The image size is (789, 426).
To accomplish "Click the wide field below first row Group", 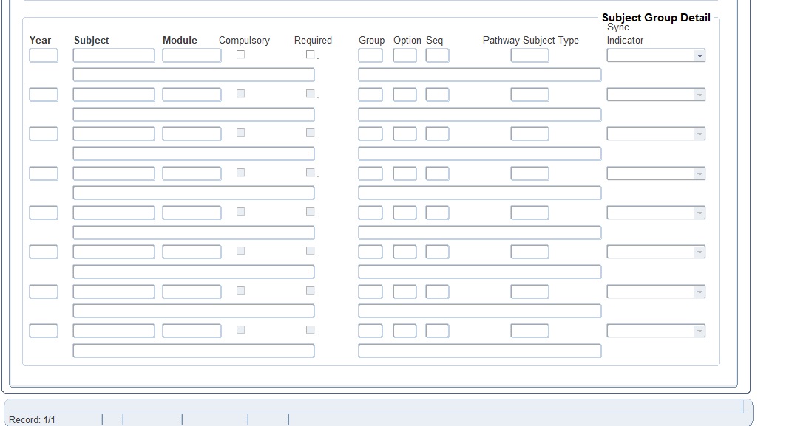I will 479,75.
